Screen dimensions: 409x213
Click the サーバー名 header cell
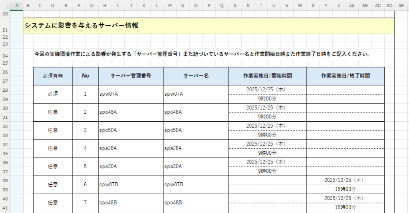point(196,76)
